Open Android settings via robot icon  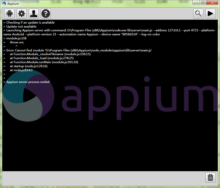(10, 14)
